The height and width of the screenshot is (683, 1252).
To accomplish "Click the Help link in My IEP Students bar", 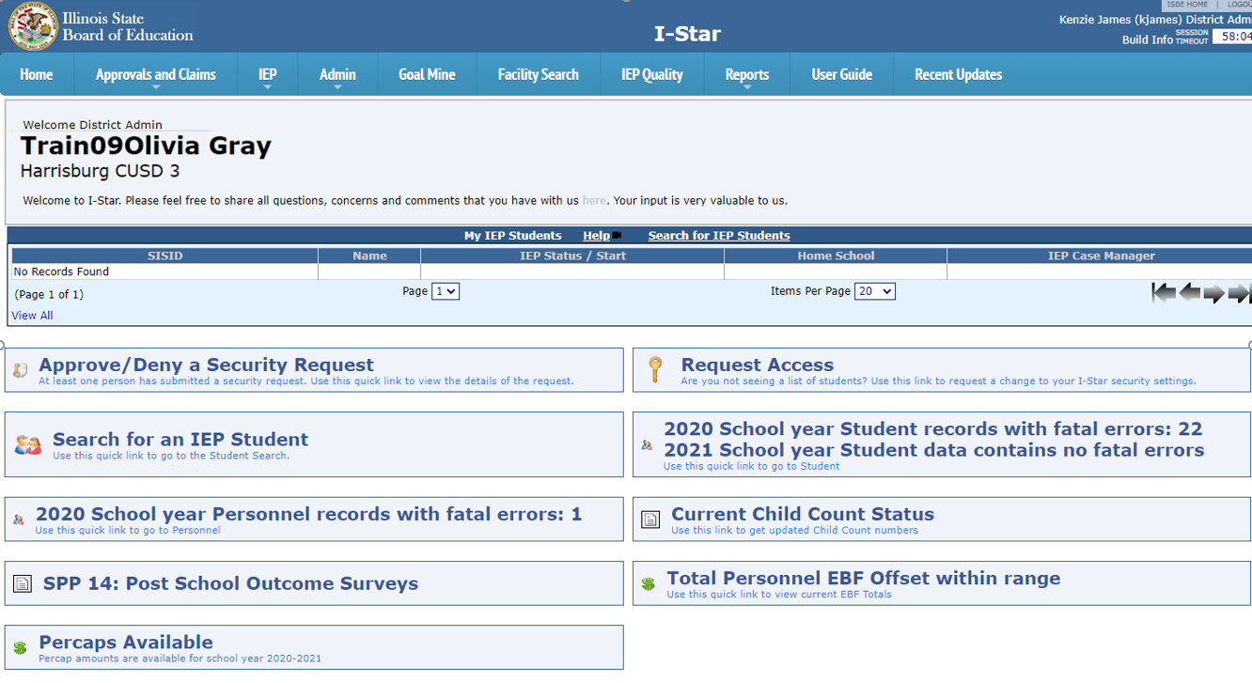I will pos(596,236).
